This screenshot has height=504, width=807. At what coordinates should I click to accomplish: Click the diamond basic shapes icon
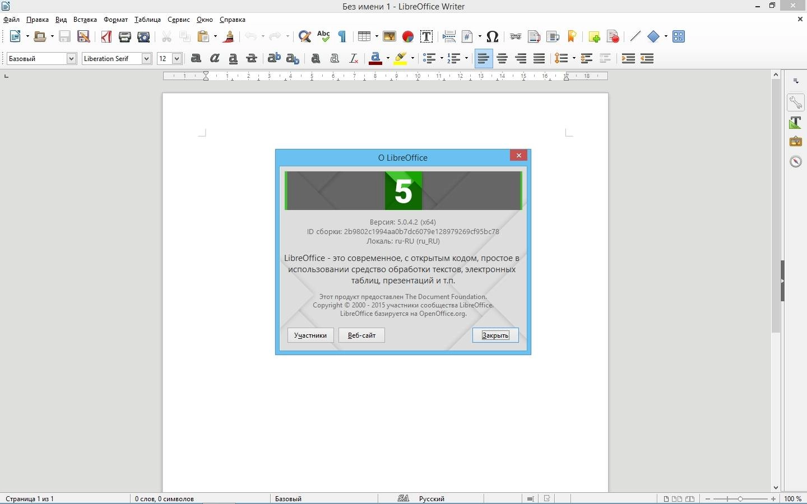(x=653, y=37)
